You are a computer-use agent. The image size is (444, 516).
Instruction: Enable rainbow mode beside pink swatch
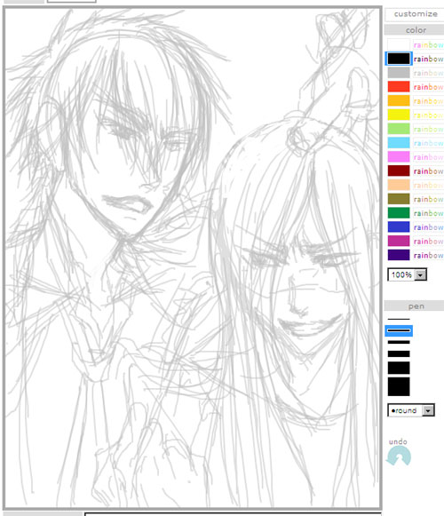429,157
